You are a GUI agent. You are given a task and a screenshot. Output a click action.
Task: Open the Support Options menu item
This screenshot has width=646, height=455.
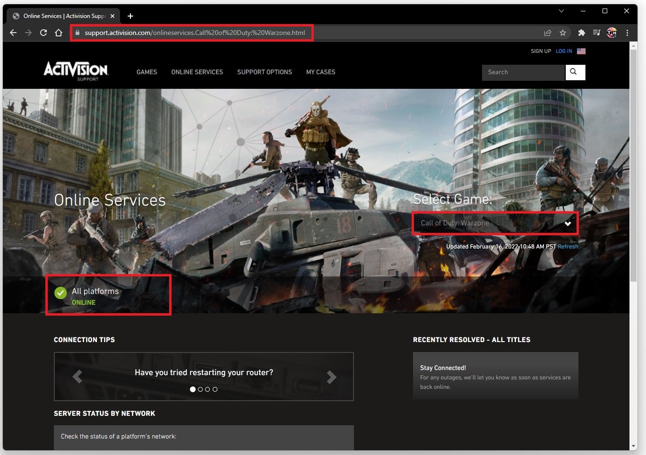click(265, 72)
